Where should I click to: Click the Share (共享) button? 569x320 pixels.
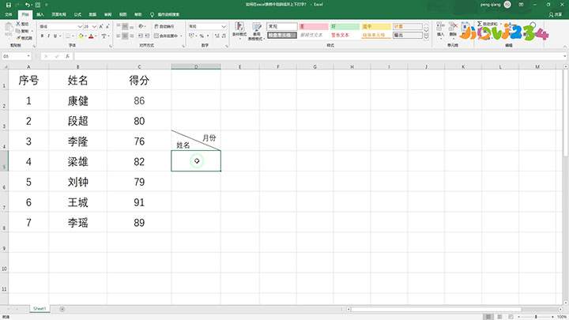556,14
